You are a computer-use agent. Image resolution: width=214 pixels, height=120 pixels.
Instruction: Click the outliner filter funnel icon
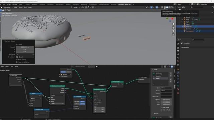pos(213,7)
